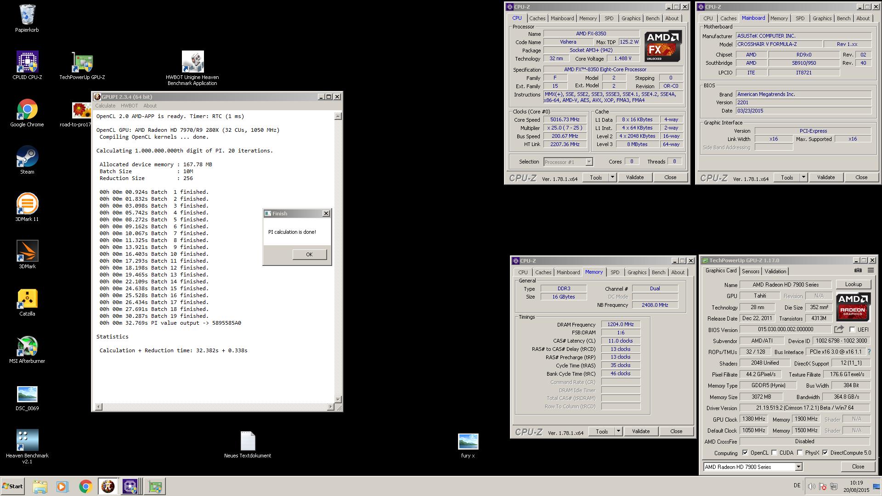Select Bench tab in CPU-Z Mainboard window
882x496 pixels.
[x=843, y=18]
